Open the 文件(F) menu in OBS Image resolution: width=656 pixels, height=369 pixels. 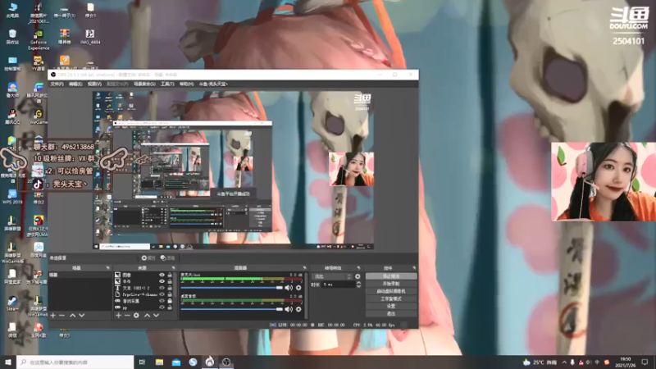pyautogui.click(x=57, y=84)
